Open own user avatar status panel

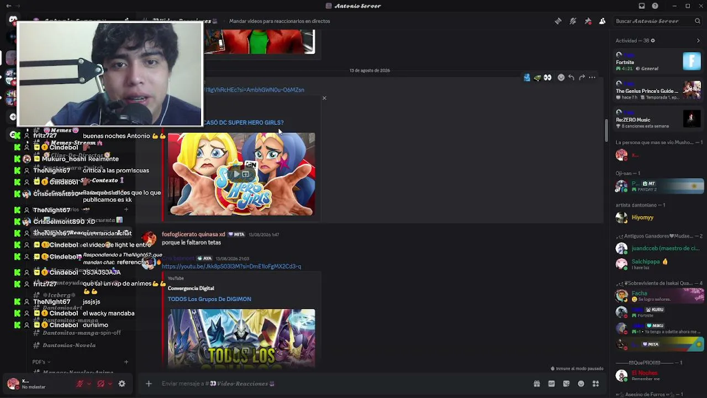[13, 384]
